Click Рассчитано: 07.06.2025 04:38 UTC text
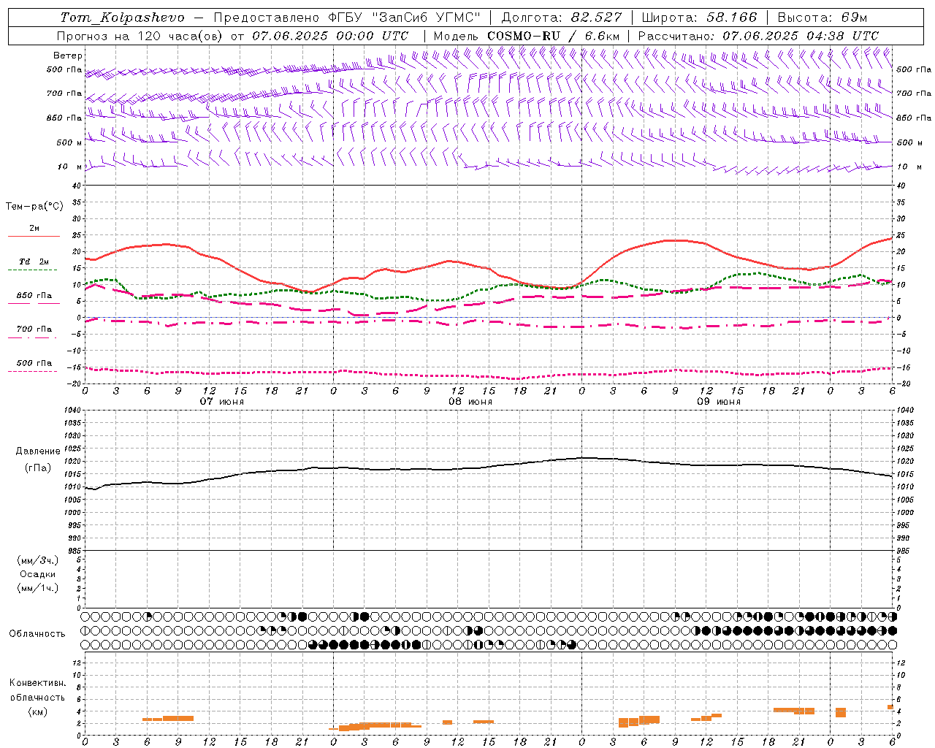Screen dimensions: 935x748 coord(758,36)
